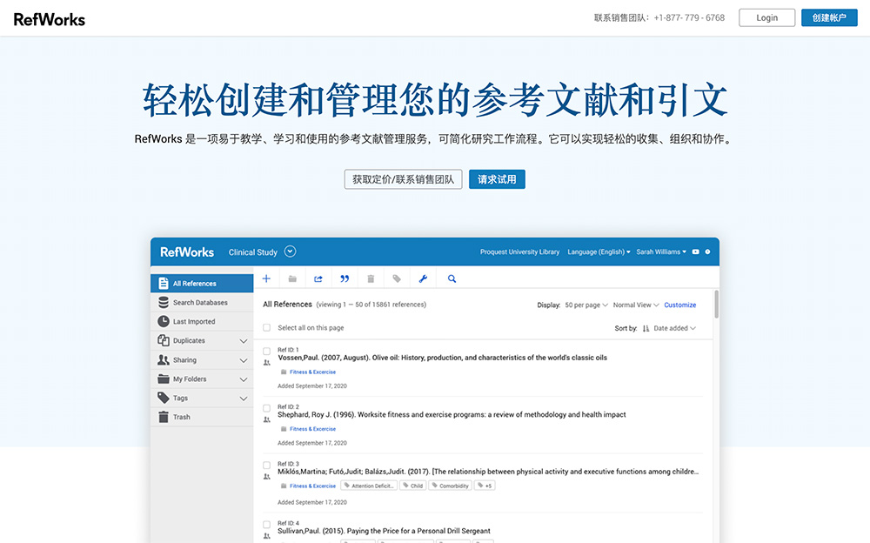870x543 pixels.
Task: Open Sharing sidebar item
Action: (x=202, y=359)
